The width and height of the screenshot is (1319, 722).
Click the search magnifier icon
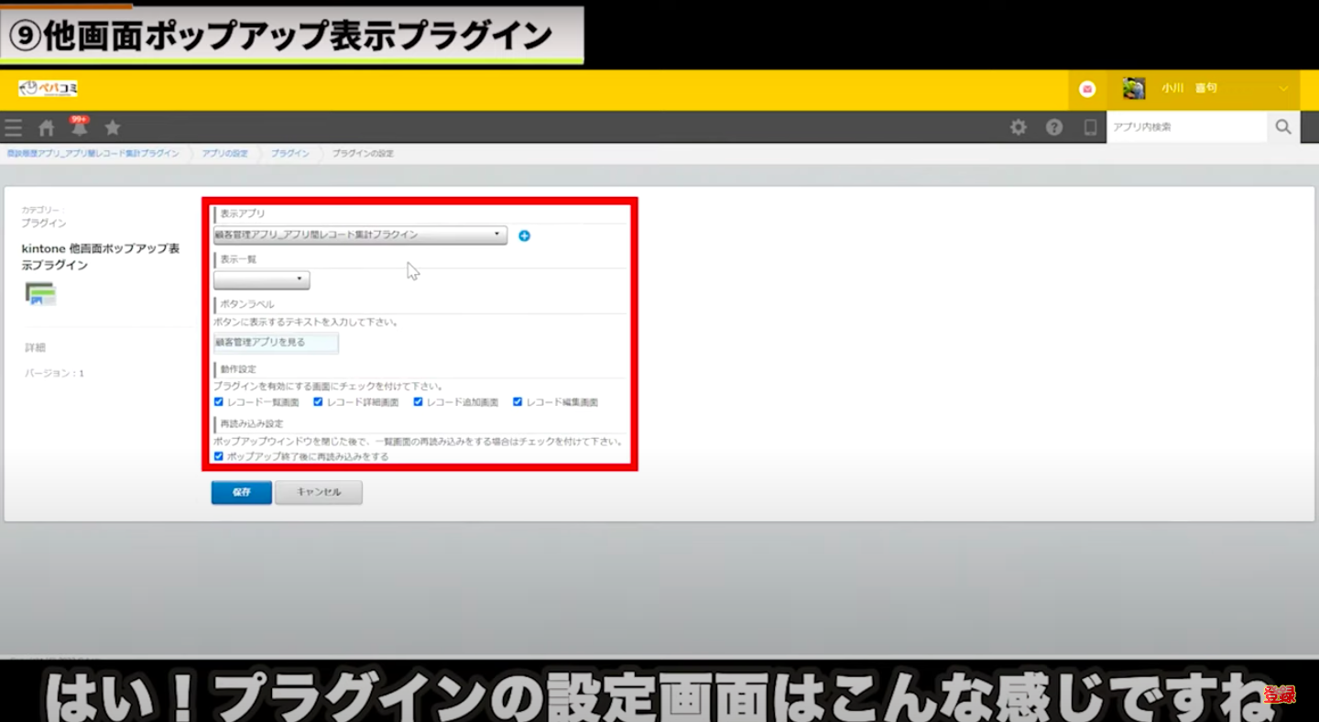coord(1283,127)
